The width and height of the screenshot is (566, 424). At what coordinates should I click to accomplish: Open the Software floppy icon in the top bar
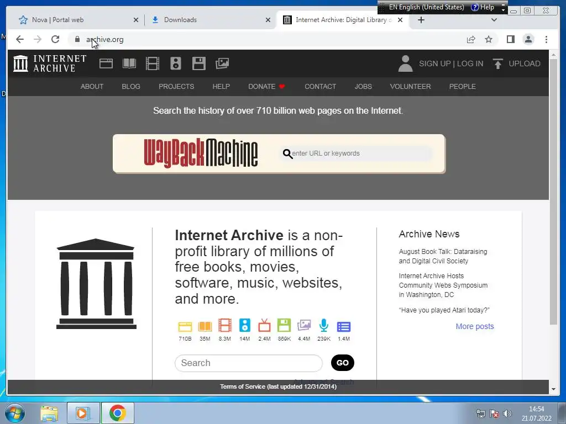(x=199, y=63)
